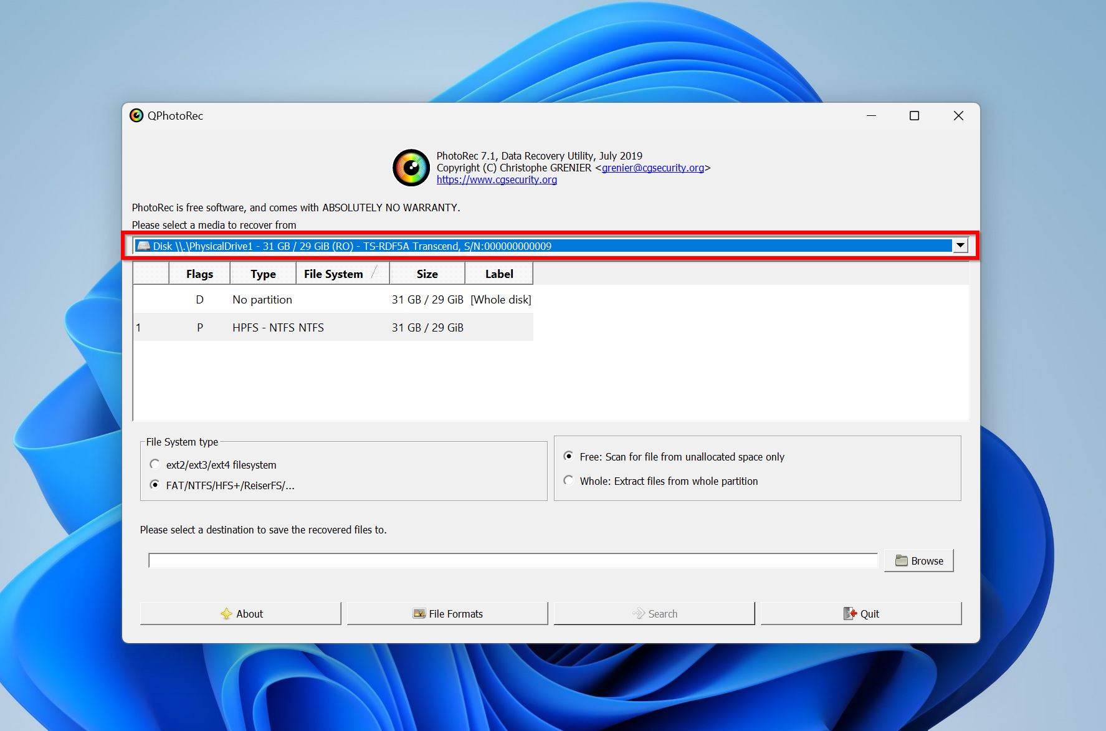This screenshot has width=1106, height=731.
Task: Select the ext2/ext3/ext4 filesystem option
Action: pos(154,464)
